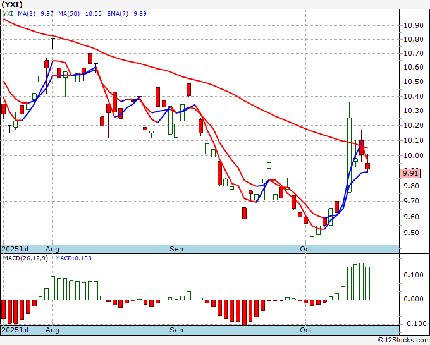Click the 10.05 MA(50) value

pyautogui.click(x=93, y=14)
